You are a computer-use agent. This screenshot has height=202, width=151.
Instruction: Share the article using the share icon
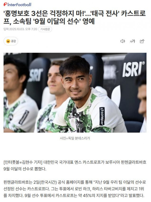tap(142, 41)
